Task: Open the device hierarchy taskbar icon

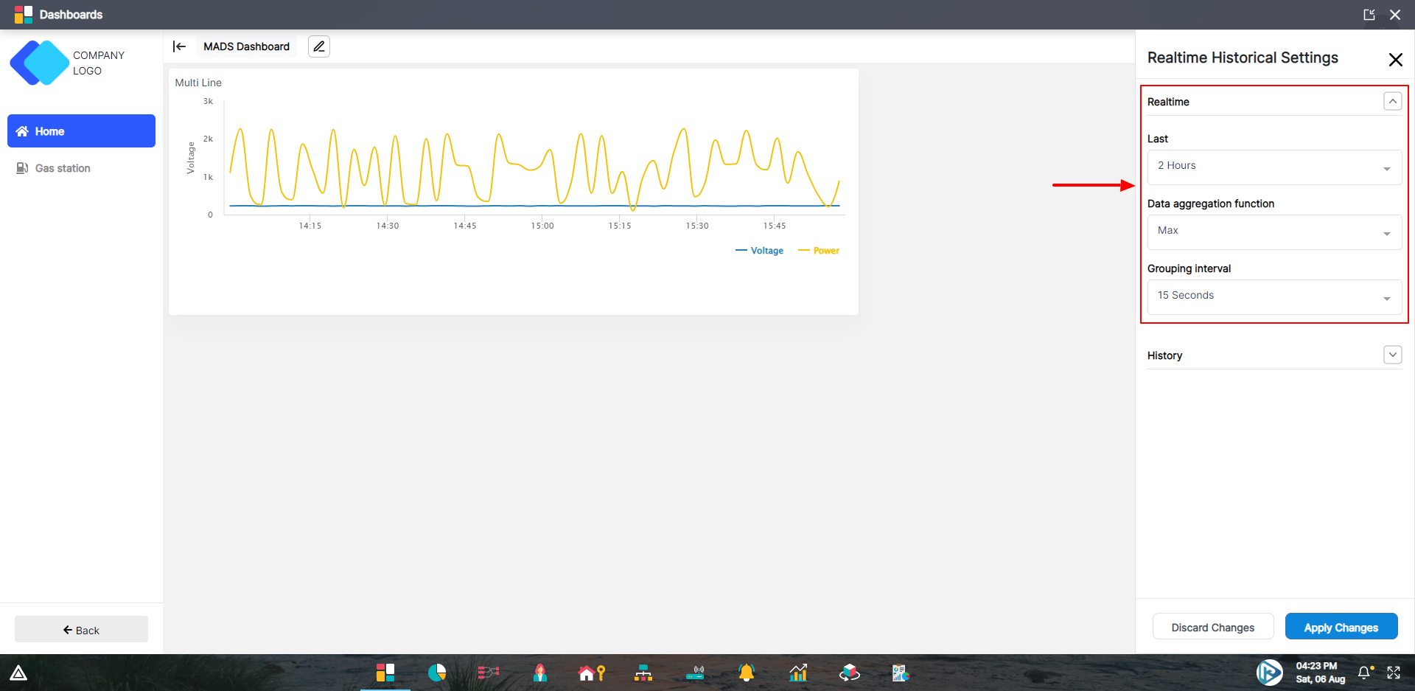Action: (643, 673)
